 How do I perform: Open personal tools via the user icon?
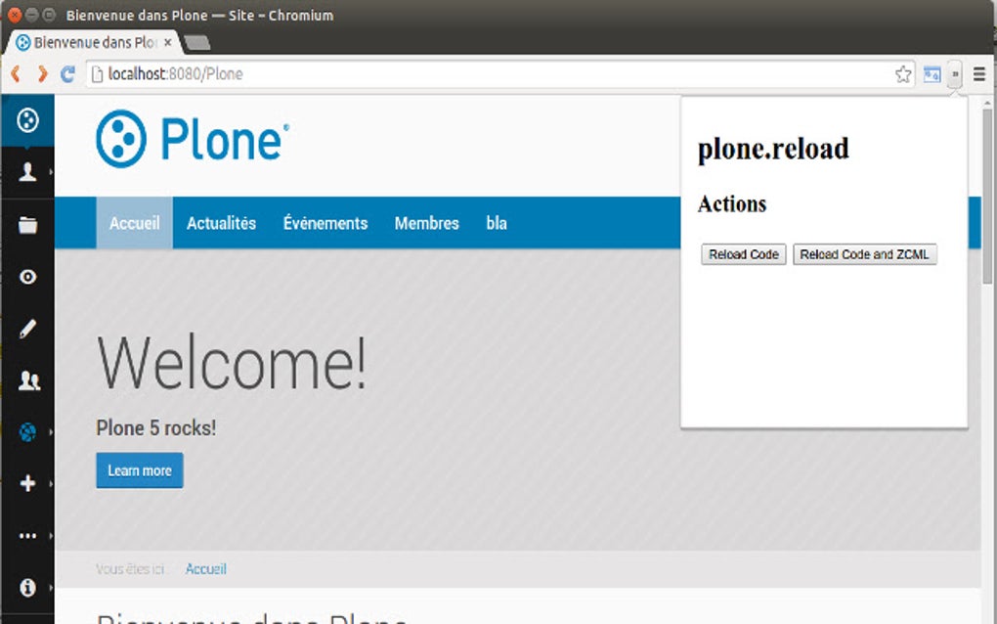pos(26,171)
